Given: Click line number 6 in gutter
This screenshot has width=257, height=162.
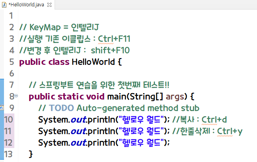Looking at the screenshot, I should point(12,73).
